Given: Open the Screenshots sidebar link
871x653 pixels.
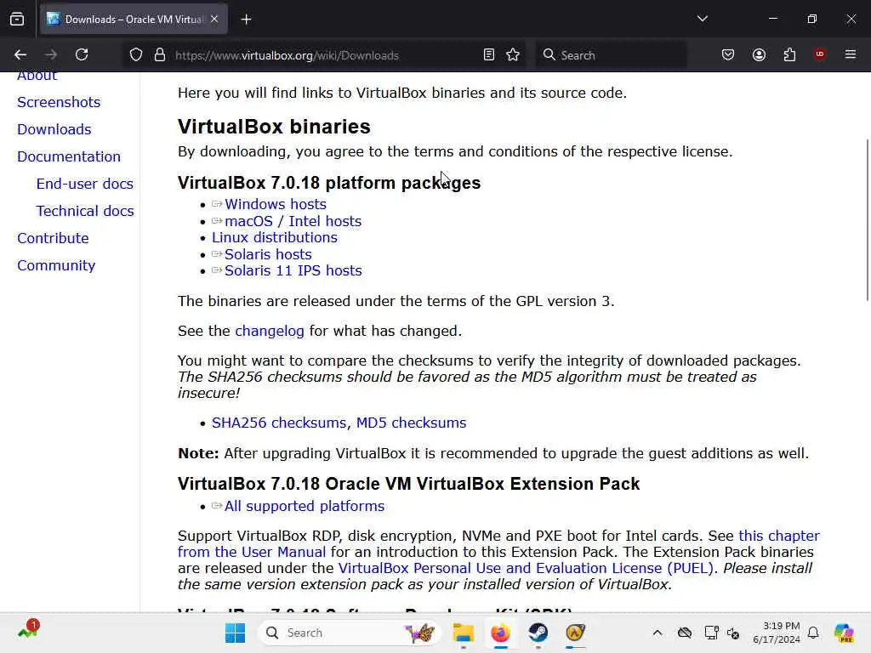Looking at the screenshot, I should tap(59, 102).
